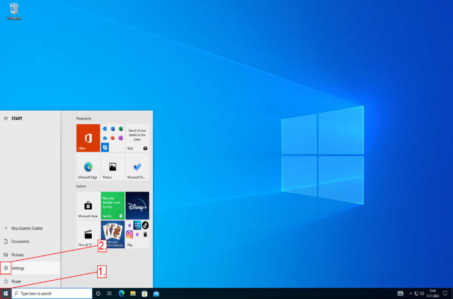This screenshot has width=453, height=299.
Task: Expand the START hamburger menu
Action: click(x=6, y=118)
